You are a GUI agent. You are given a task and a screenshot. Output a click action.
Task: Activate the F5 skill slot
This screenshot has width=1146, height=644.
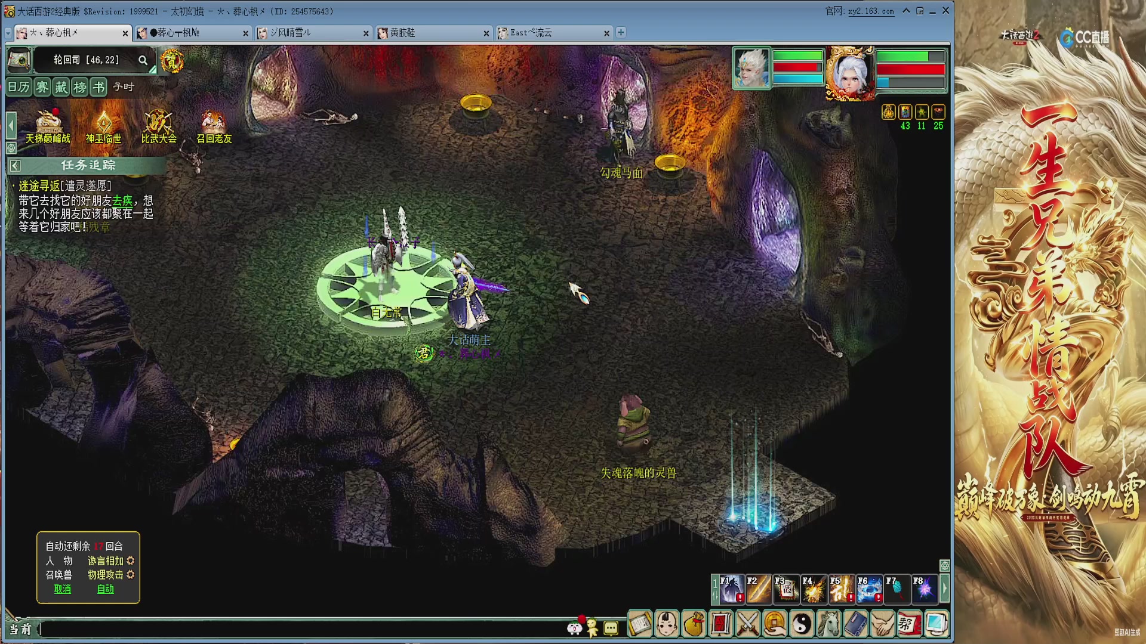pos(842,589)
